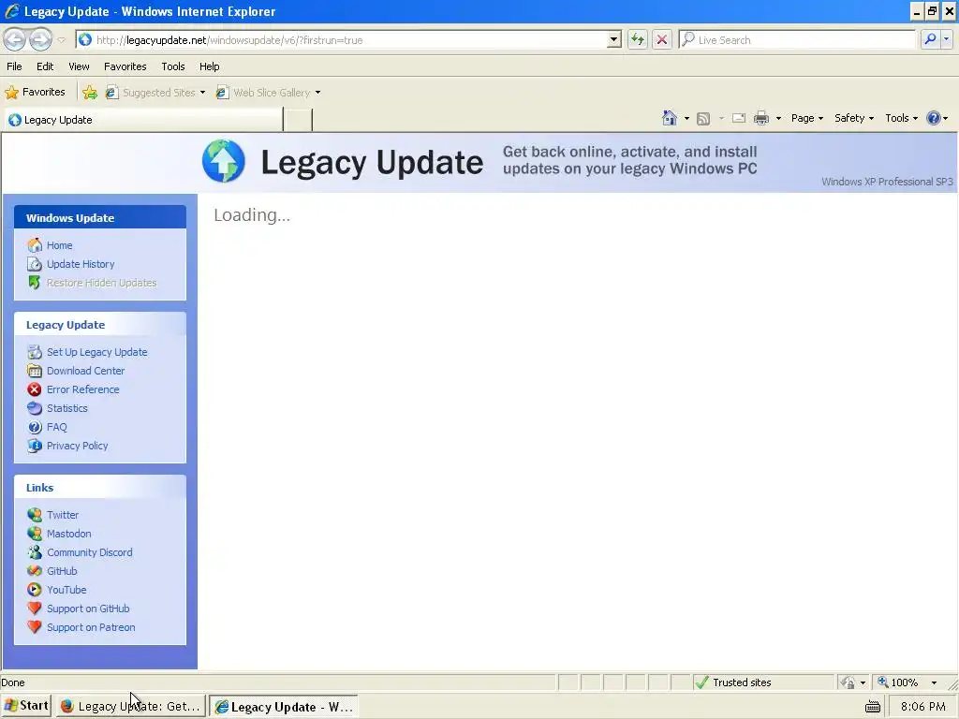Open the Update History link
959x719 pixels.
81,264
